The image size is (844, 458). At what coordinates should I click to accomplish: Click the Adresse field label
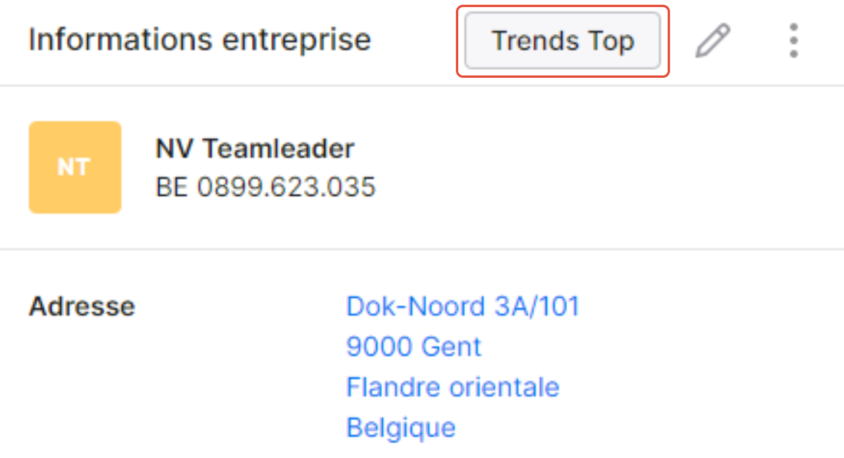[x=82, y=307]
